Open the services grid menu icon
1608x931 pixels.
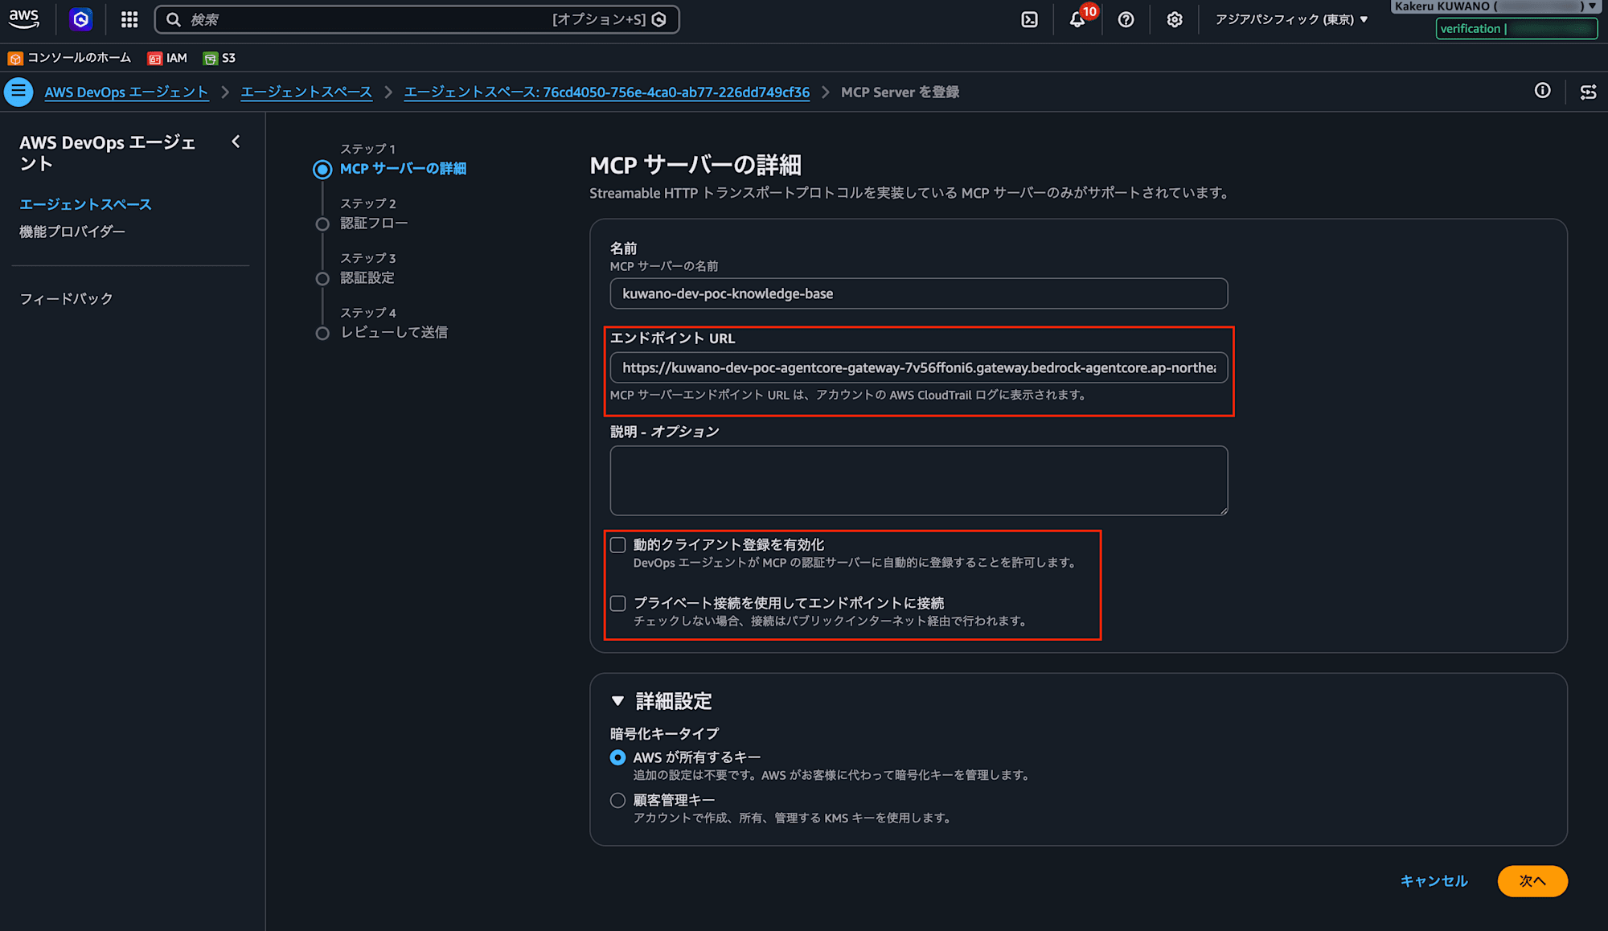coord(129,19)
